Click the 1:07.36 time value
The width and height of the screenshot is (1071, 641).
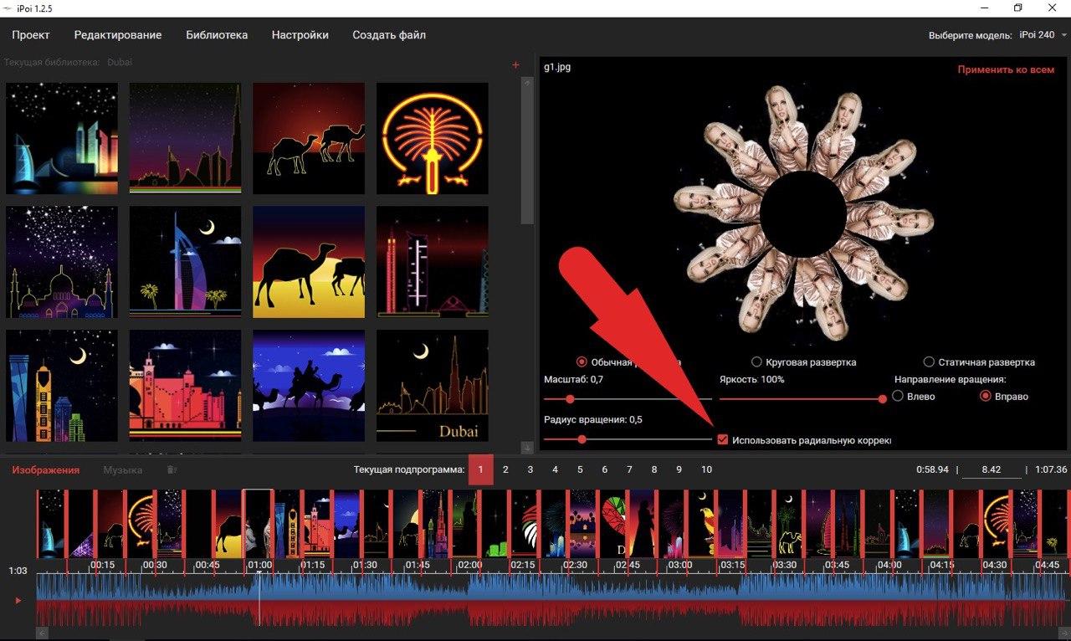point(1052,470)
